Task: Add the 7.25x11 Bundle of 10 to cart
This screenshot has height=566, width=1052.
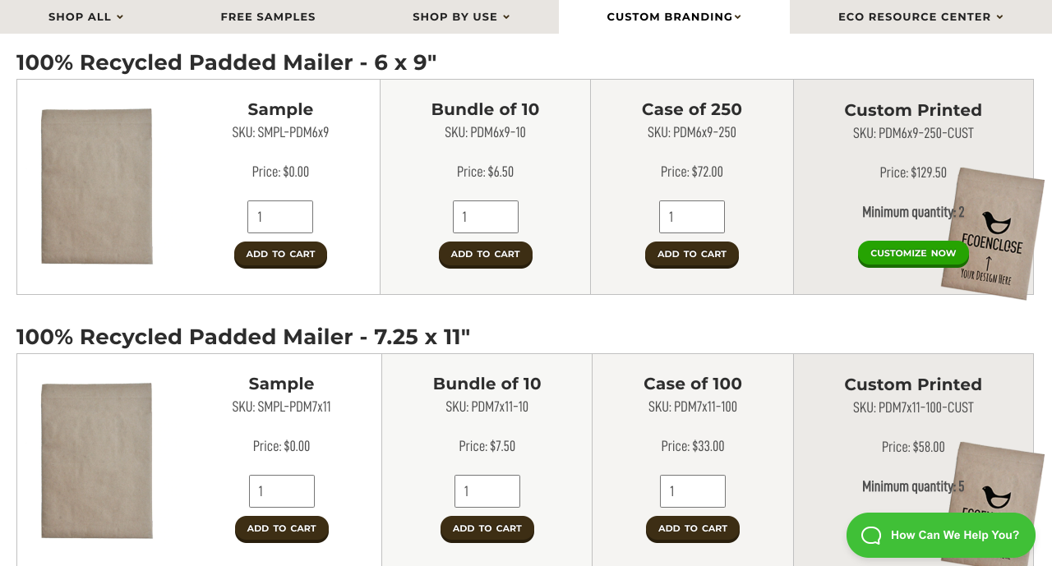Action: 487,529
